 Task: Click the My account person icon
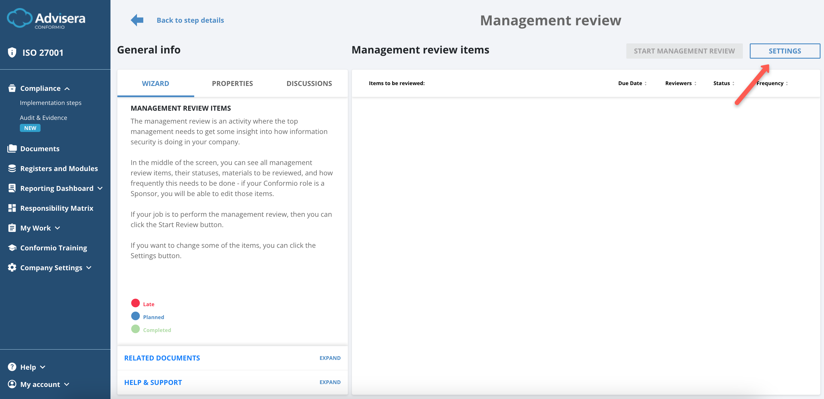coord(12,384)
